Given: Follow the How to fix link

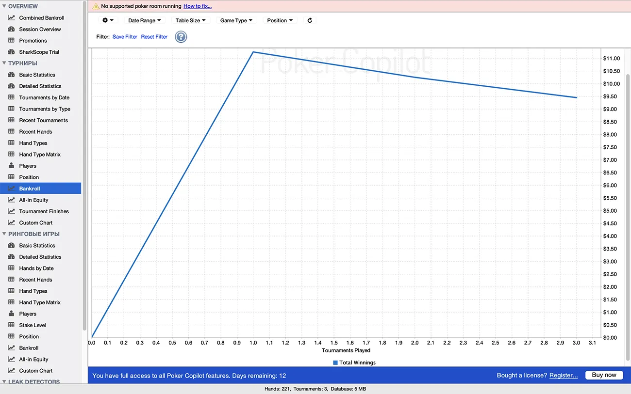Looking at the screenshot, I should click(x=197, y=6).
